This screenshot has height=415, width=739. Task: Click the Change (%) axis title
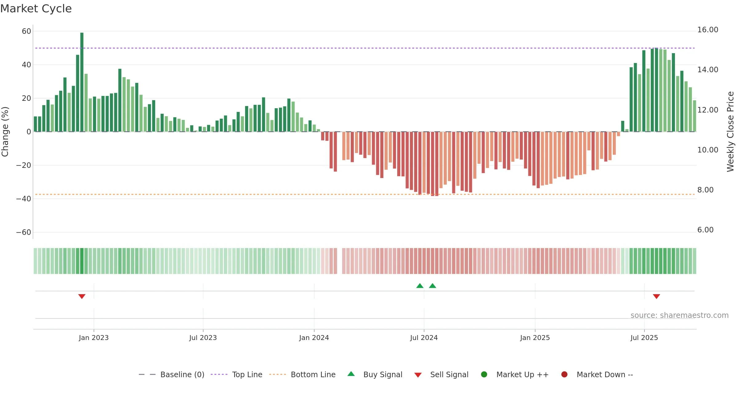5,132
